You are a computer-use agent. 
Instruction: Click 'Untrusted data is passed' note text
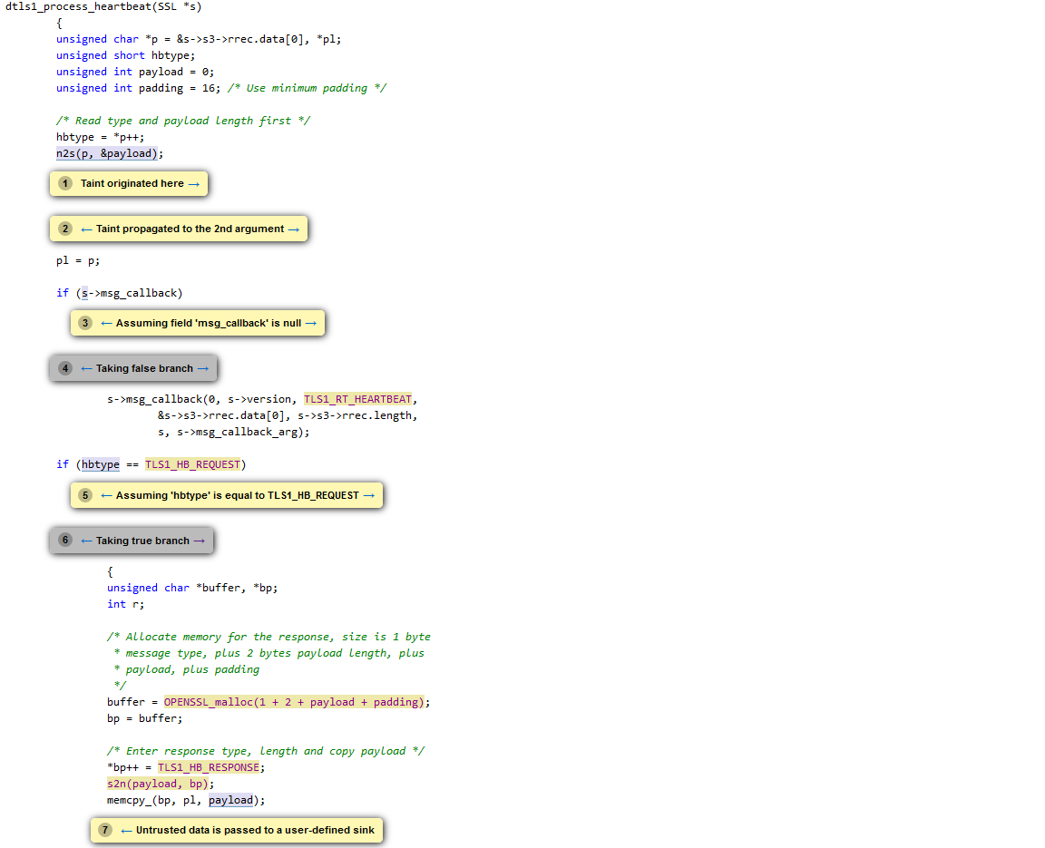255,830
